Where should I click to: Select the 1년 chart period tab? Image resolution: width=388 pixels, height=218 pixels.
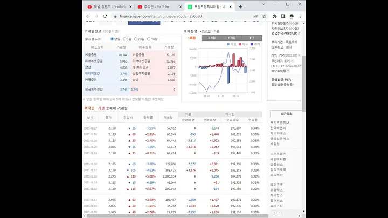tap(252, 38)
